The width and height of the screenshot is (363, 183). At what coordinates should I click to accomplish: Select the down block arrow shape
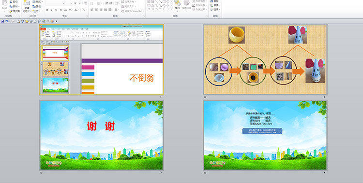(x=168, y=5)
